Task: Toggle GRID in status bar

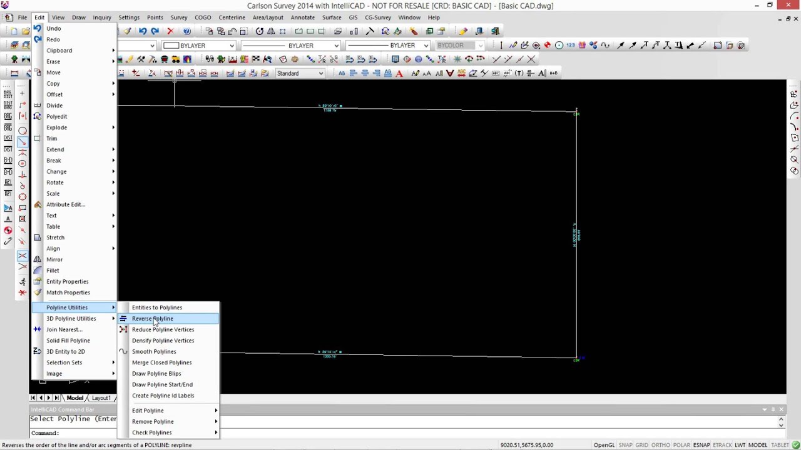Action: point(642,445)
